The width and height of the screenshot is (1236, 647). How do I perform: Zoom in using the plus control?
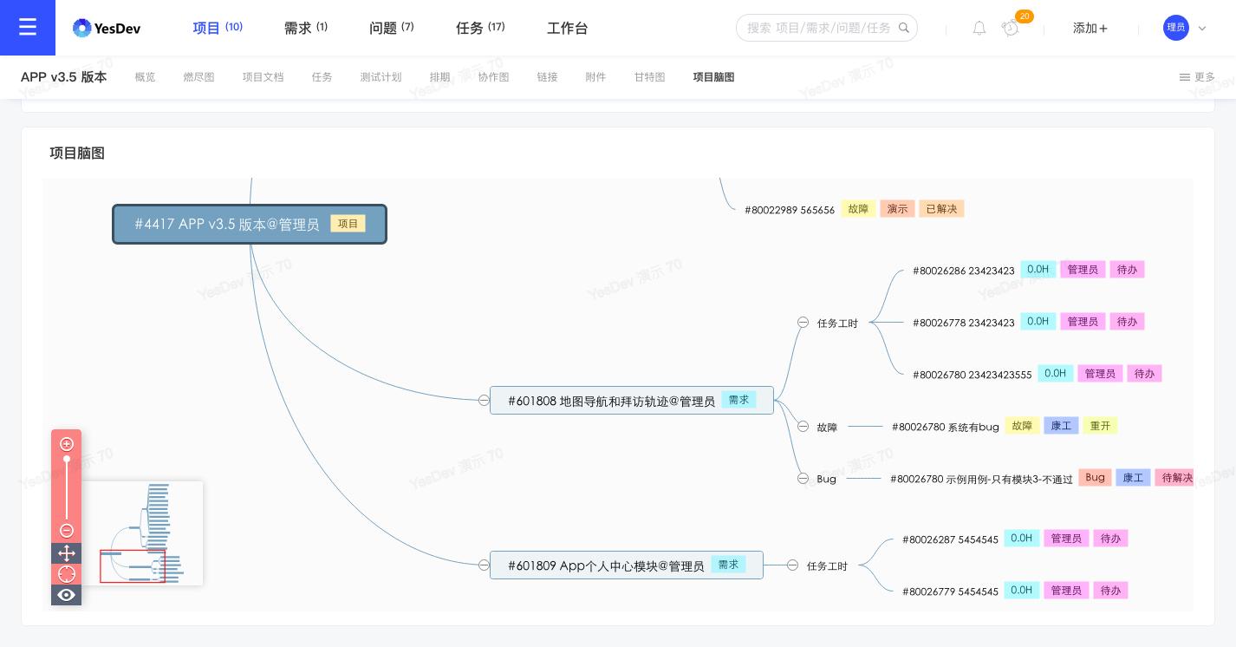[x=67, y=444]
